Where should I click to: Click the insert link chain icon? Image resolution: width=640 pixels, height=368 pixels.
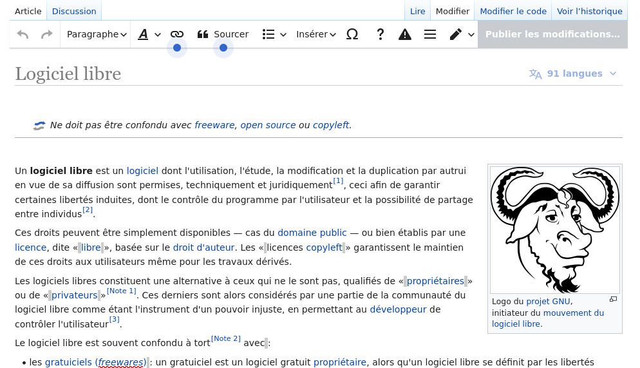[x=176, y=34]
